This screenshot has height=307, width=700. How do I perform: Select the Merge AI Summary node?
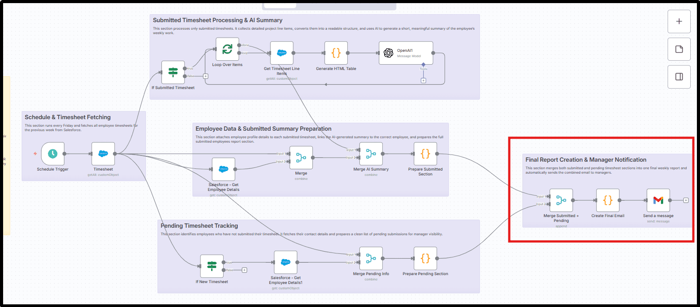371,154
